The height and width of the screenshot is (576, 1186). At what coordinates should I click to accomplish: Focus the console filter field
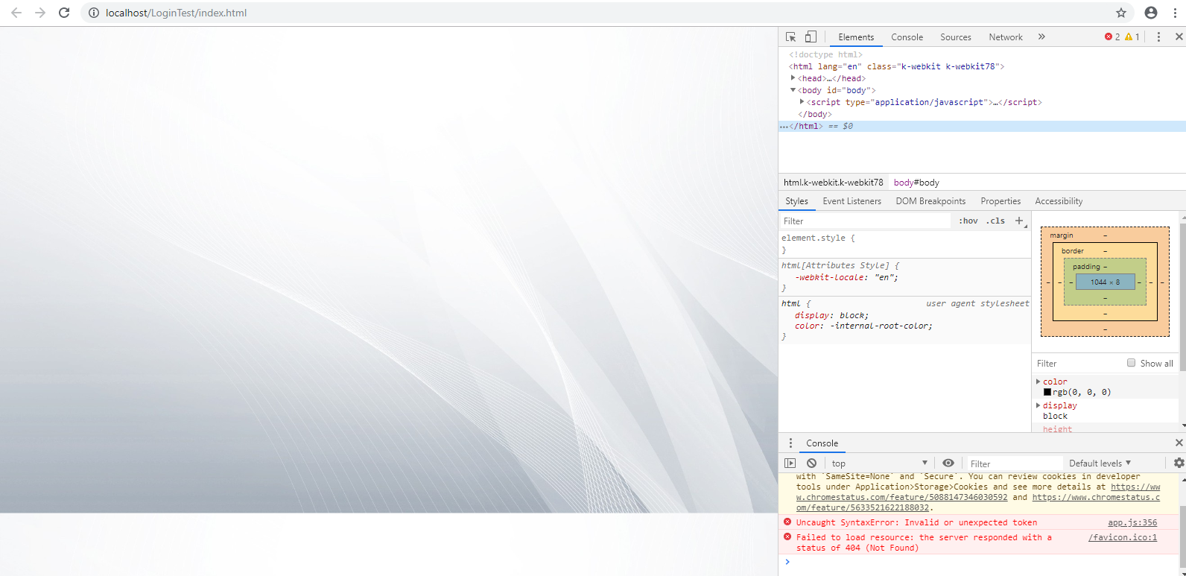pos(1015,463)
